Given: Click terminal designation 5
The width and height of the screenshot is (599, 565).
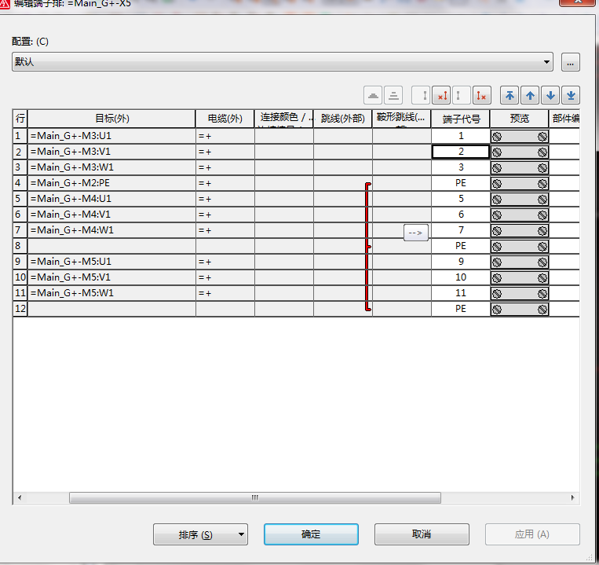Looking at the screenshot, I should [461, 199].
